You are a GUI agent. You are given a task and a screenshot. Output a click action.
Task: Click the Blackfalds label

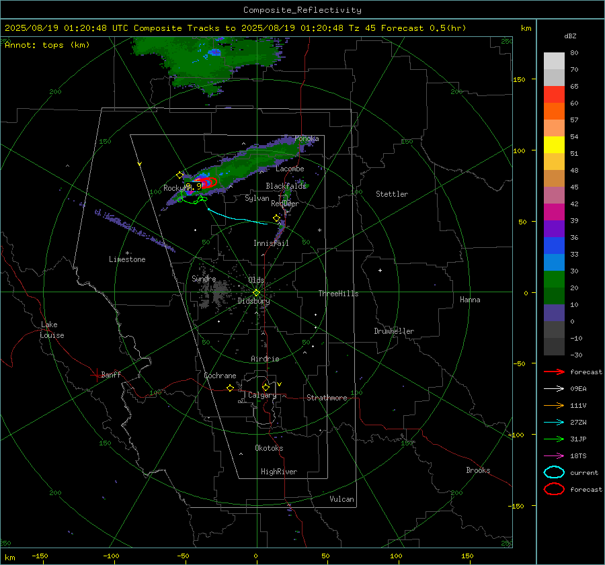point(286,186)
